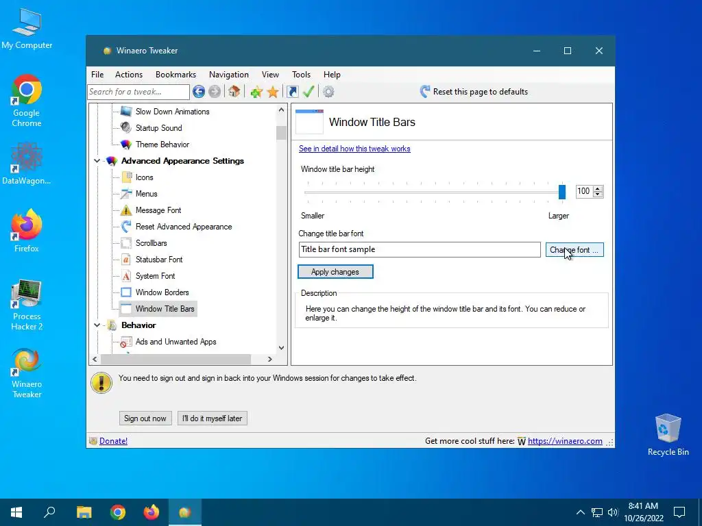Click tree panel scroll up arrow

click(x=281, y=110)
